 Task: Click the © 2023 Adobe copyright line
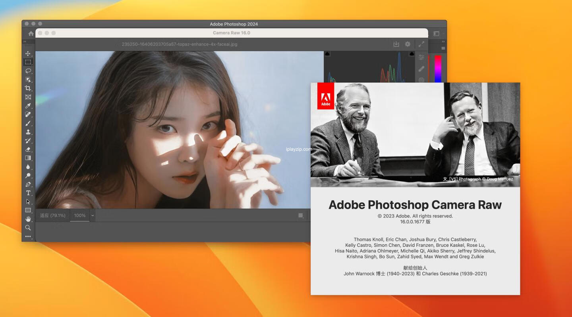(x=415, y=216)
